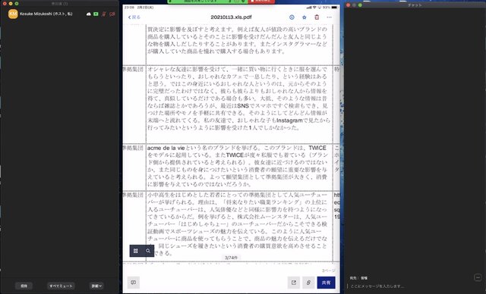The height and width of the screenshot is (294, 486).
Task: Click the info icon in the PDF header
Action: (x=292, y=17)
